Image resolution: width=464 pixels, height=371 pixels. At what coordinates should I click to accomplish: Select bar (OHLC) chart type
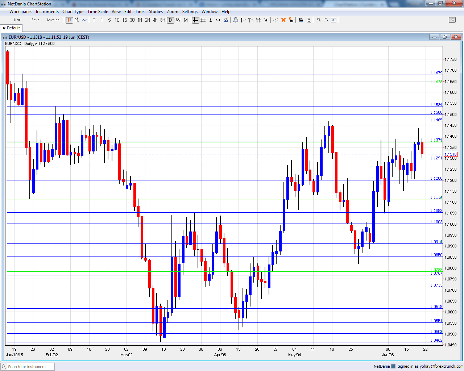click(x=77, y=20)
